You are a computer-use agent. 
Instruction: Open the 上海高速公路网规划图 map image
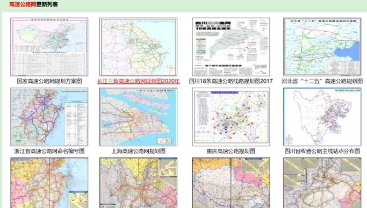coord(138,117)
